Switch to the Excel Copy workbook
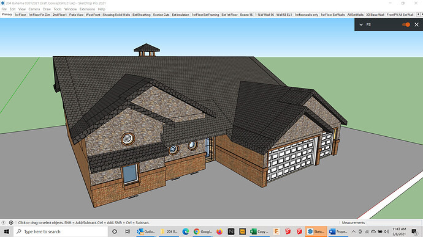 tap(259, 232)
